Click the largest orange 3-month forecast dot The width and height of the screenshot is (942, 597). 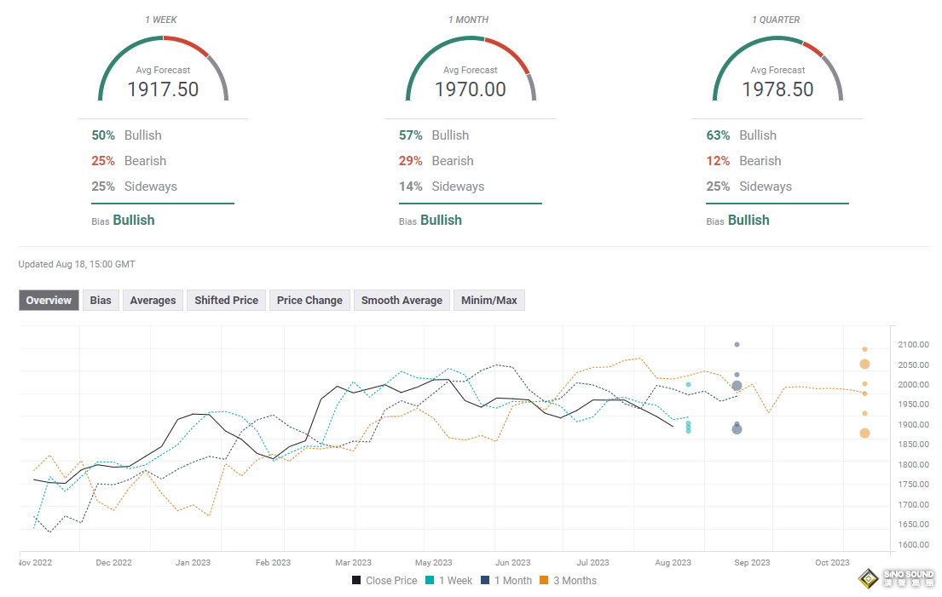click(864, 365)
